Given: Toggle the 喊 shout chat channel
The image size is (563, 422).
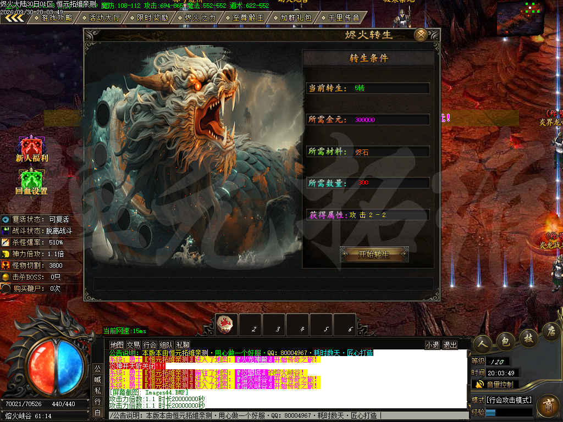Looking at the screenshot, I should 97,380.
